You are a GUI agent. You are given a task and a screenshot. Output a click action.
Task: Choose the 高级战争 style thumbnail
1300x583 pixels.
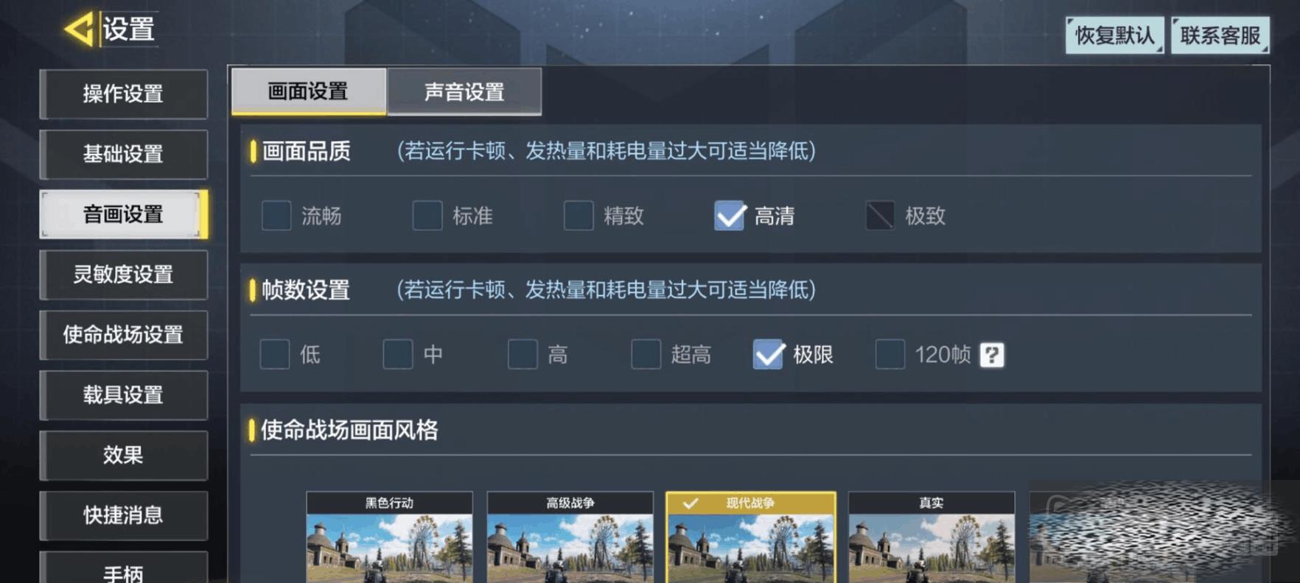click(570, 537)
